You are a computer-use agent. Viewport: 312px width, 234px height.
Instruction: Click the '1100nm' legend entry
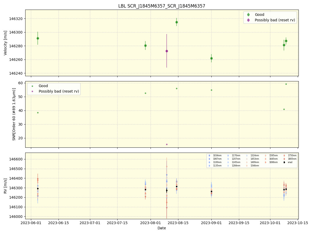tap(217, 162)
